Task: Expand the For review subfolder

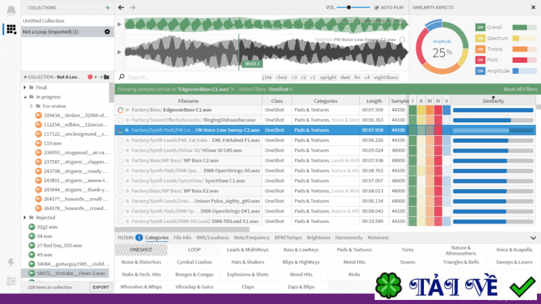Action: [31, 106]
